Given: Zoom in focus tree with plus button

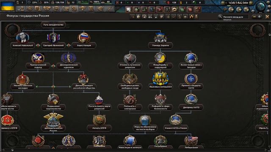Looking at the screenshot, I should 259,17.
